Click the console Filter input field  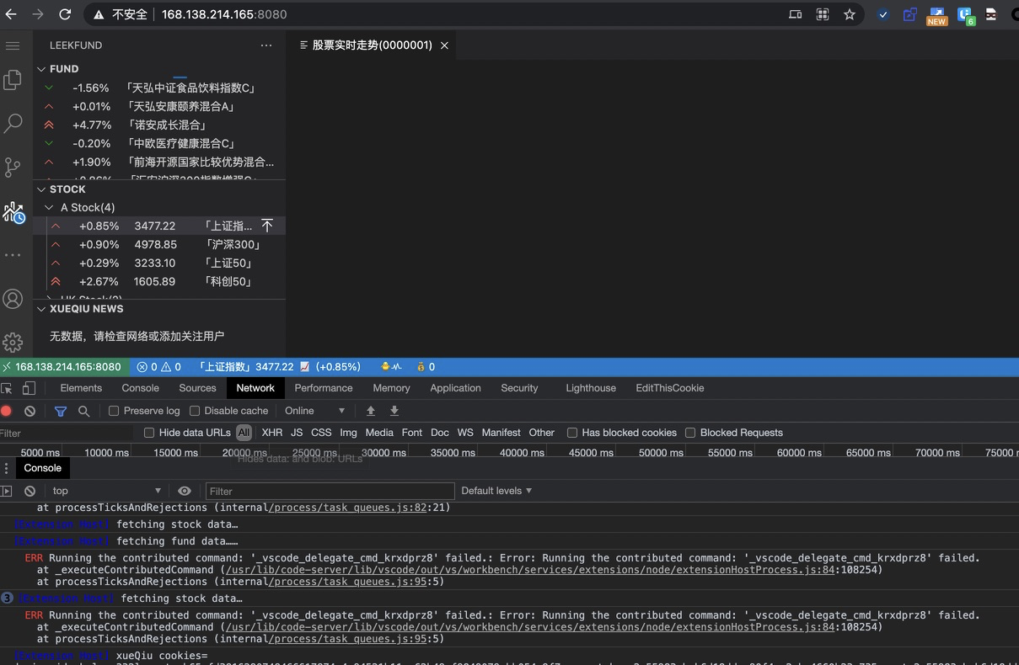click(x=330, y=491)
